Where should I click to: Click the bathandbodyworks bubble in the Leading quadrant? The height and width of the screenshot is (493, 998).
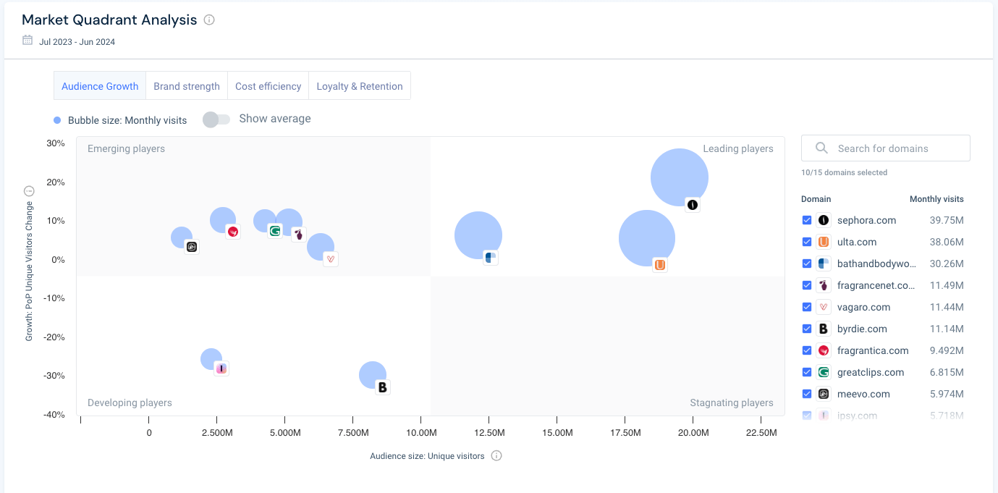[490, 257]
